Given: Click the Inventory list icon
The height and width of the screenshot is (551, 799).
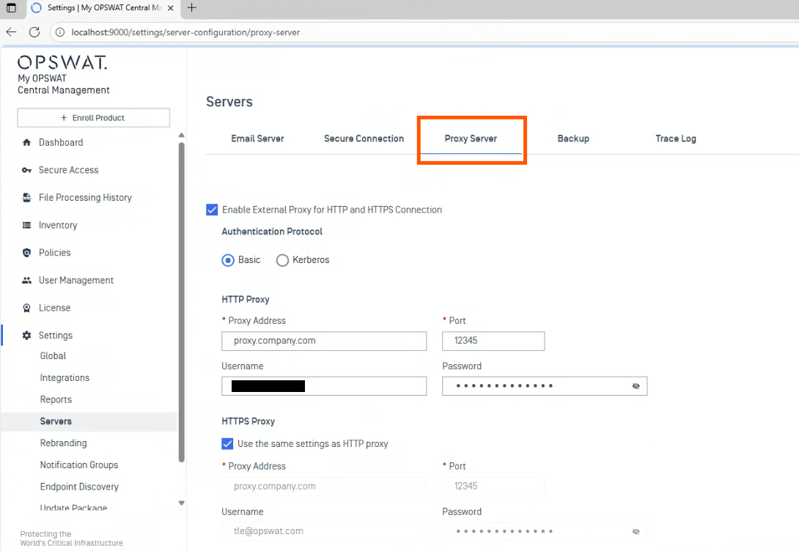Looking at the screenshot, I should coord(27,226).
